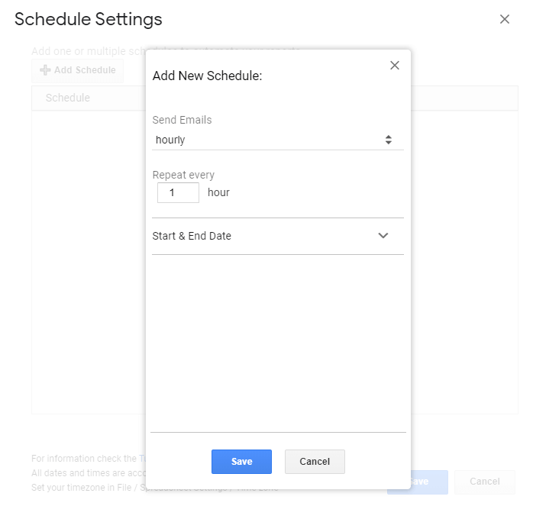Click the dimmed Save in Schedule Settings
Screen dimensions: 533x506
(x=418, y=482)
